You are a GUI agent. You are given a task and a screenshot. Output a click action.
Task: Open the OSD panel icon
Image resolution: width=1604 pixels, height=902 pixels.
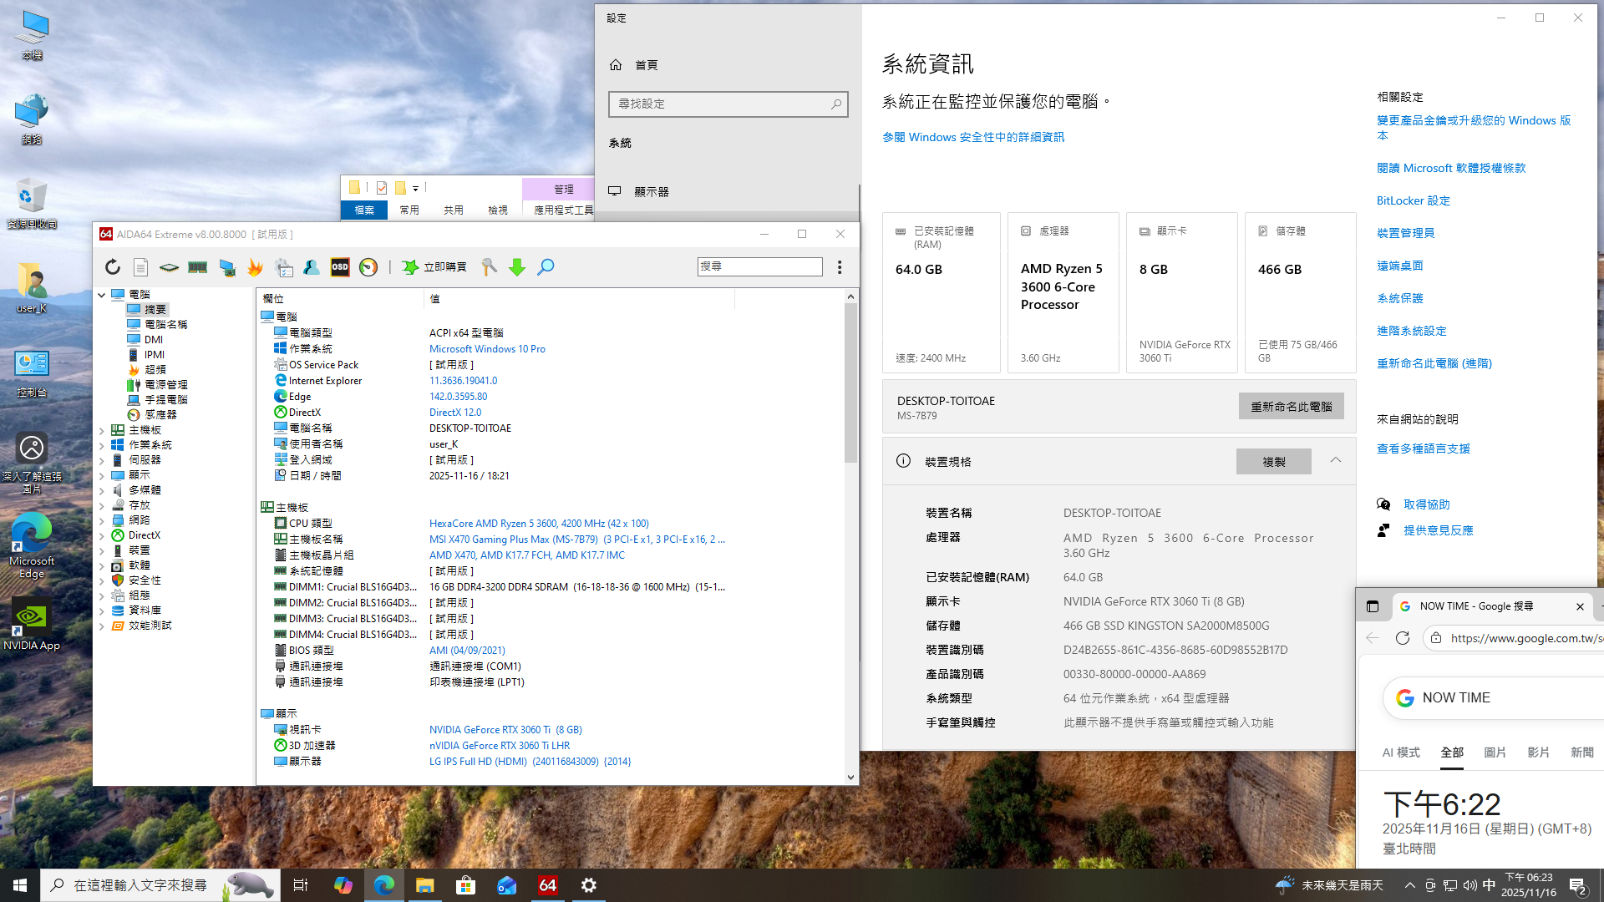340,267
